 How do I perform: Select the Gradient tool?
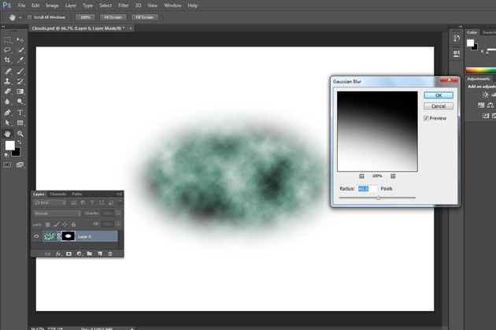pos(20,91)
